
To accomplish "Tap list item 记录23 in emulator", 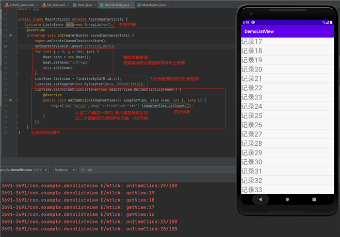I will [x=287, y=97].
